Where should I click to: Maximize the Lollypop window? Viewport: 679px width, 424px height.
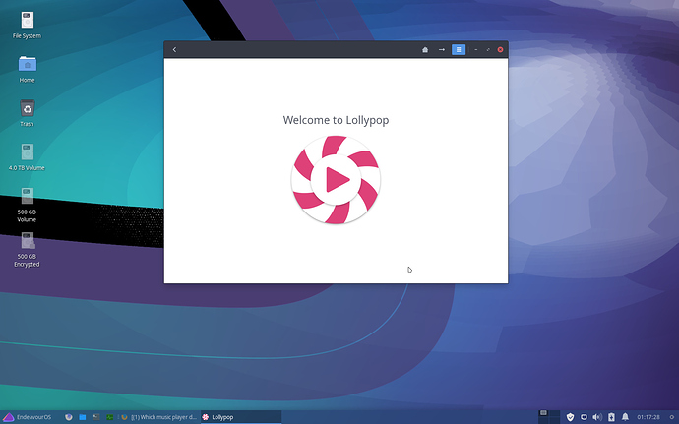pos(488,50)
